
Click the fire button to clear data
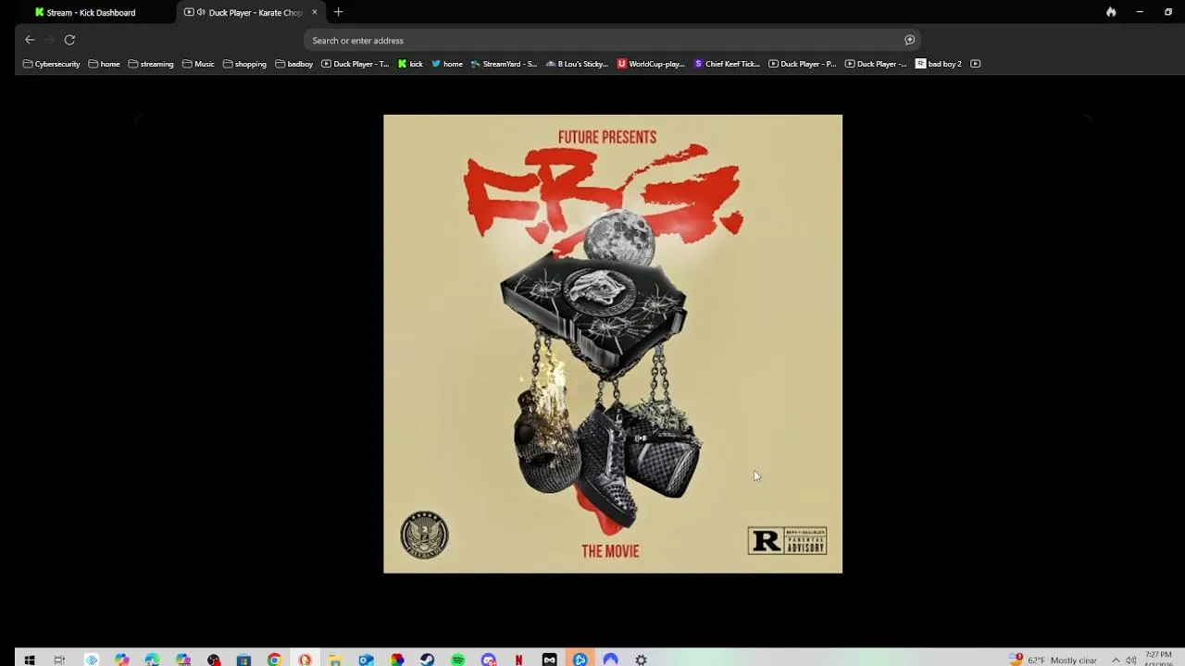(1111, 12)
